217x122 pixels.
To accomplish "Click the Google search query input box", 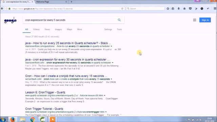I will [x=70, y=20].
